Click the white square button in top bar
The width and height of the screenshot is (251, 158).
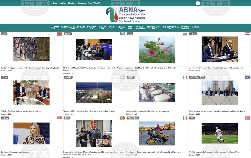click(x=198, y=3)
